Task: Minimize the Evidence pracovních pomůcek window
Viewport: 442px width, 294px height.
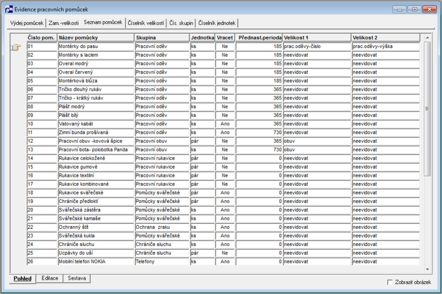Action: pos(399,9)
